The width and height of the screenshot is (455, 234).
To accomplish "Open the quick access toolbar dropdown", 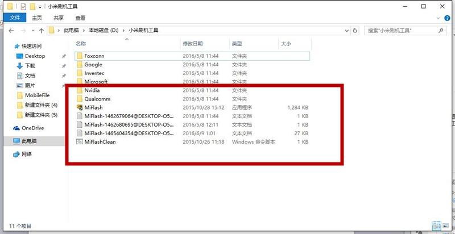I will [40, 7].
